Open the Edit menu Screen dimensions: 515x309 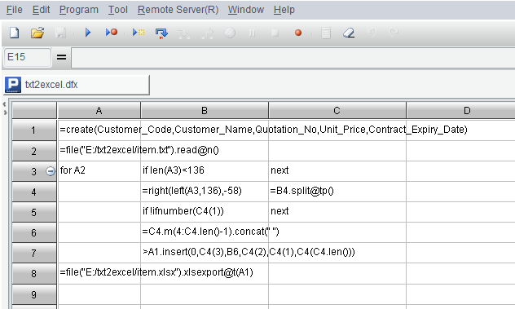pos(41,10)
